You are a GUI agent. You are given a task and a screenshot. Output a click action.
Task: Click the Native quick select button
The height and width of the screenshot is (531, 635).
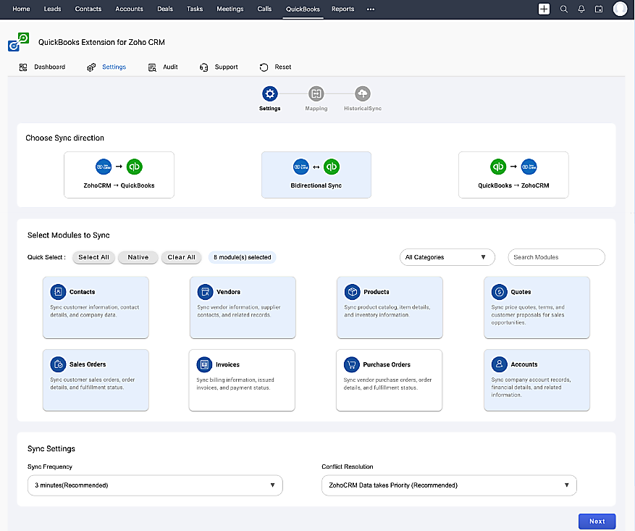coord(138,257)
